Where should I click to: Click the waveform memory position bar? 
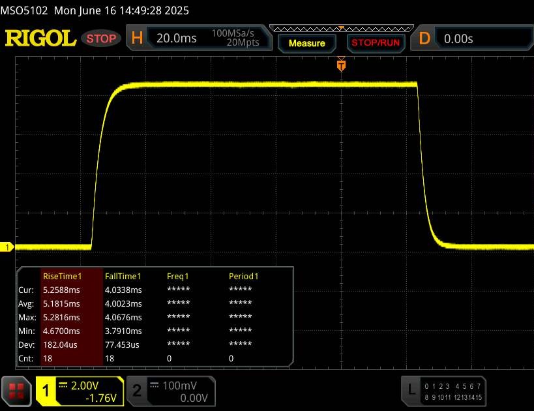click(341, 28)
